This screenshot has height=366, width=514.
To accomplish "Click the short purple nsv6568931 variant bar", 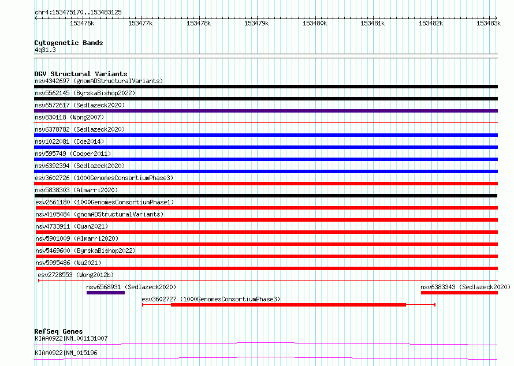I will (106, 293).
